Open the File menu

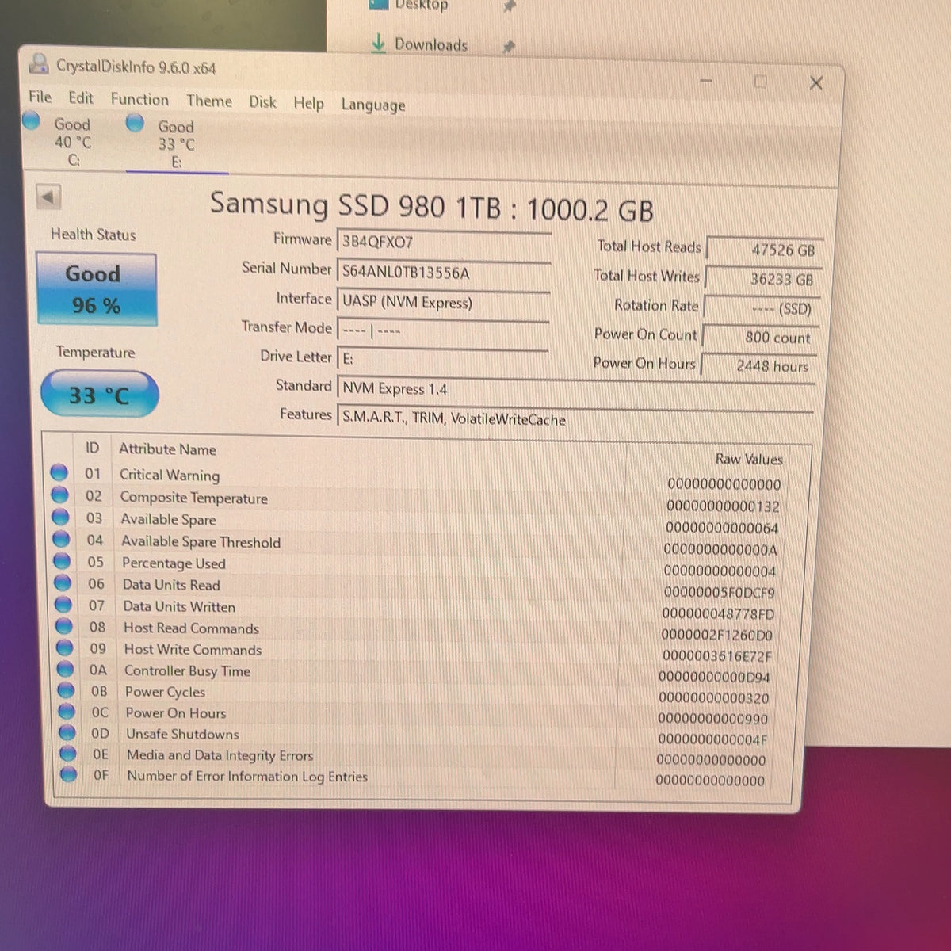[40, 97]
